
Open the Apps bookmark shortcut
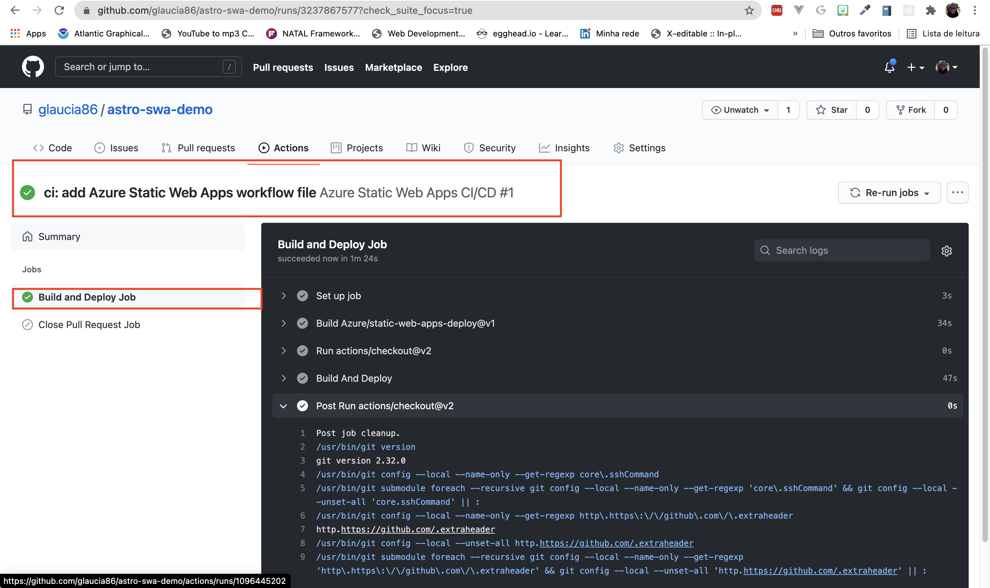pyautogui.click(x=28, y=34)
